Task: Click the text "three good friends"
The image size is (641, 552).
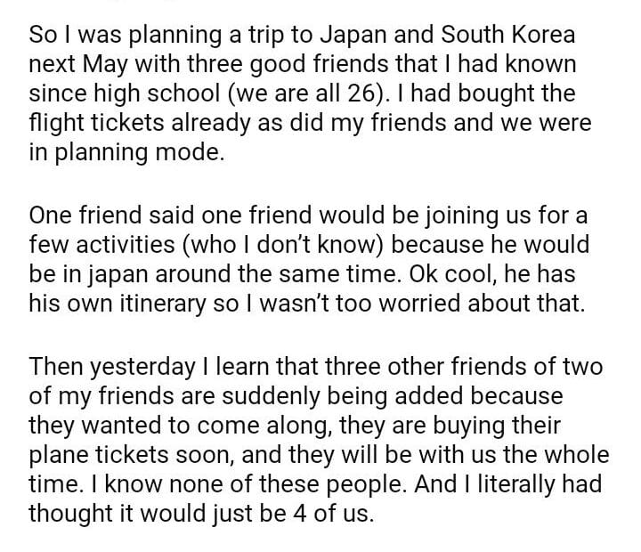Action: click(256, 64)
